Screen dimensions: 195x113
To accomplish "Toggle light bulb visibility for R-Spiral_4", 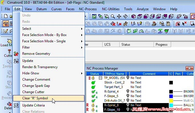I will [128, 91].
